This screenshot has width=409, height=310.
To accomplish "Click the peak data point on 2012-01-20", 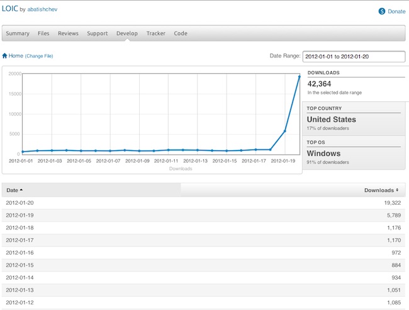I will pyautogui.click(x=300, y=76).
